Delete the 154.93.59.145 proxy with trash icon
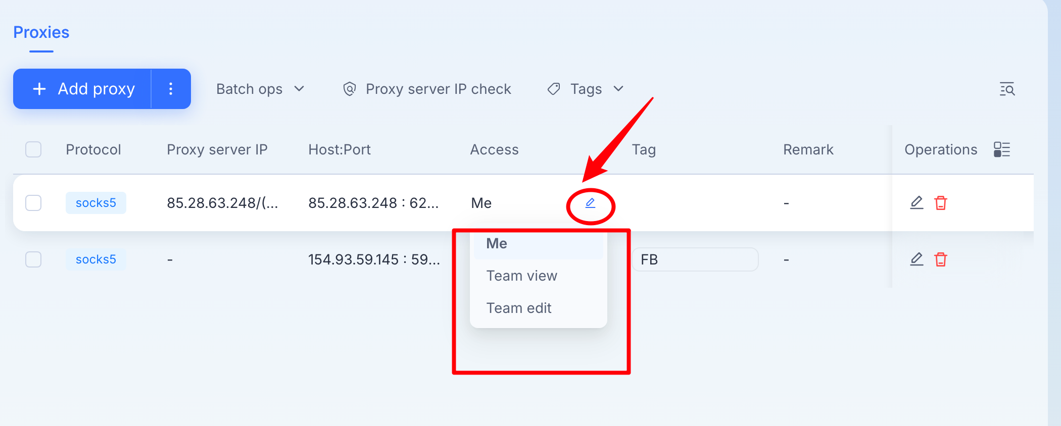The width and height of the screenshot is (1061, 426). click(x=941, y=259)
